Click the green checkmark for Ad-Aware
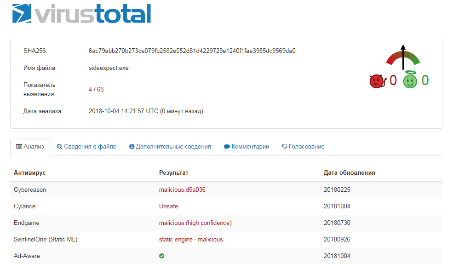This screenshot has height=264, width=453. point(162,256)
